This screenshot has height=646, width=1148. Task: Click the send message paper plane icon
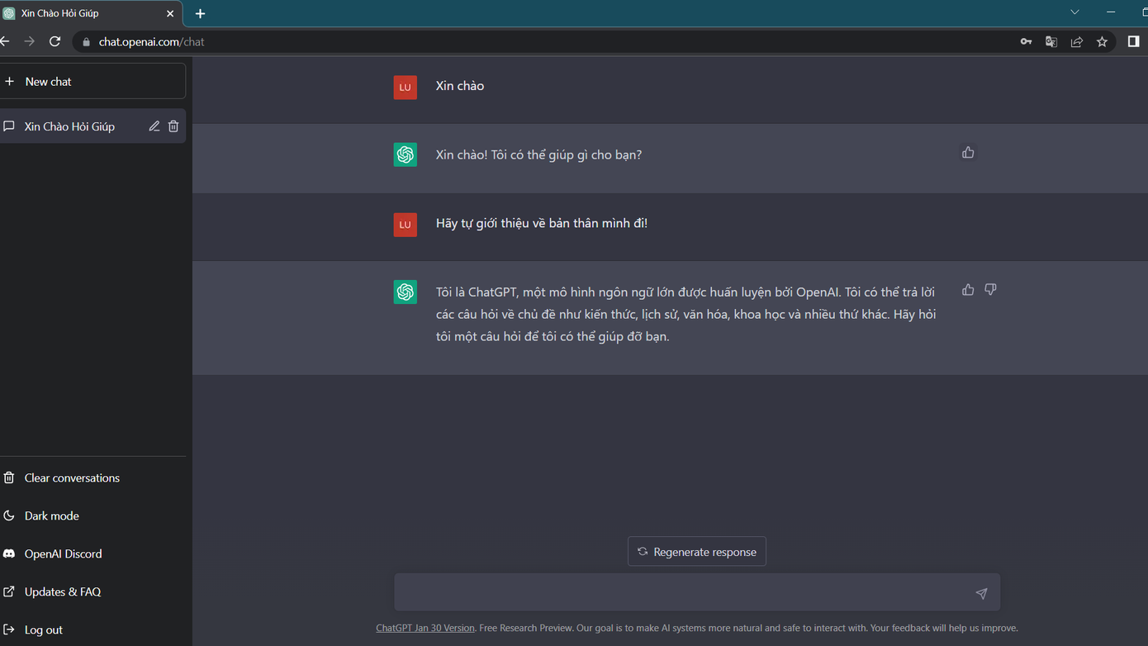tap(981, 593)
